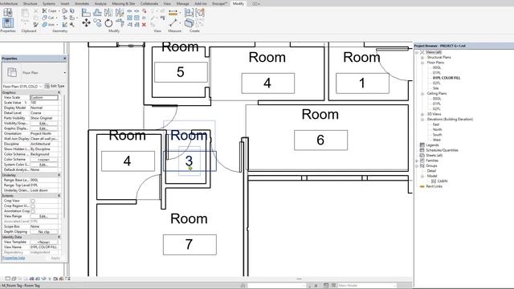Collapse the Extents section in Properties
Image resolution: width=514 pixels, height=289 pixels.
point(59,196)
